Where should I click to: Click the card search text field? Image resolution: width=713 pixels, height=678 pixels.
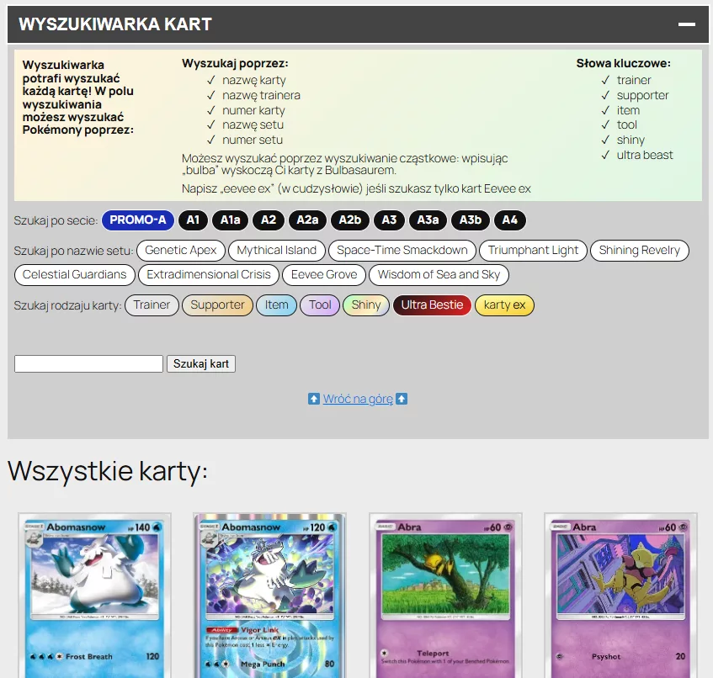[x=88, y=364]
